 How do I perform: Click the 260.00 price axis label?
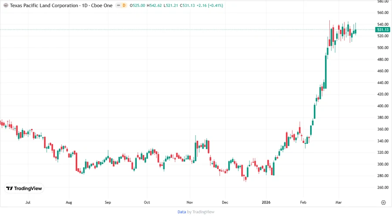click(383, 187)
